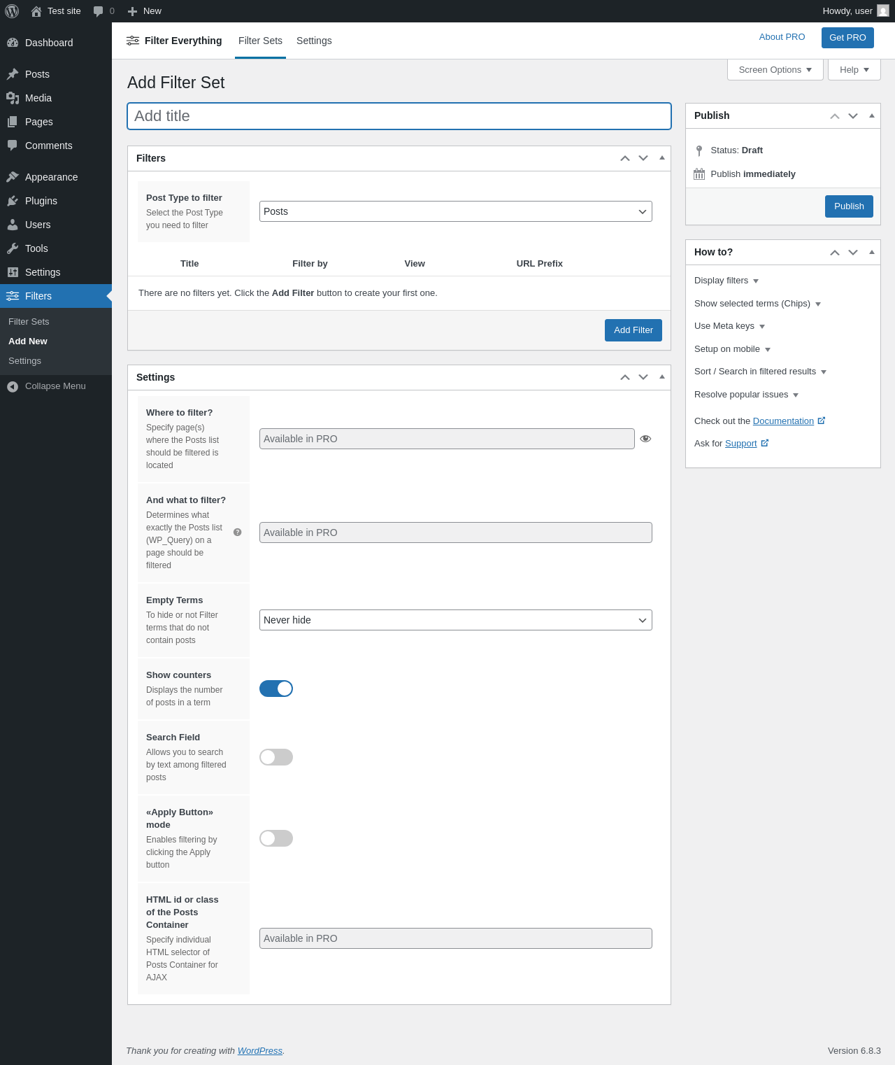Click the user avatar in admin bar

[883, 11]
